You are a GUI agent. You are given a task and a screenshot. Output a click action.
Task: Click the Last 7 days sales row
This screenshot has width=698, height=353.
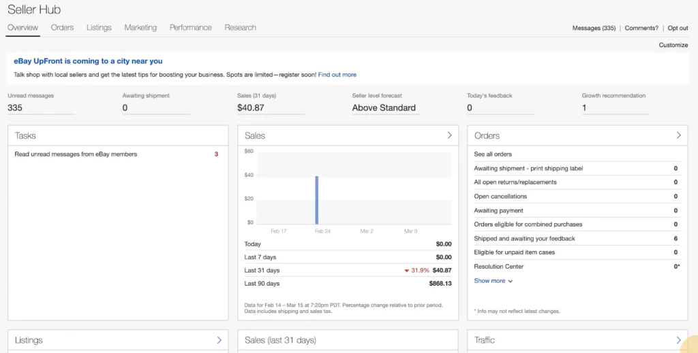[348, 257]
